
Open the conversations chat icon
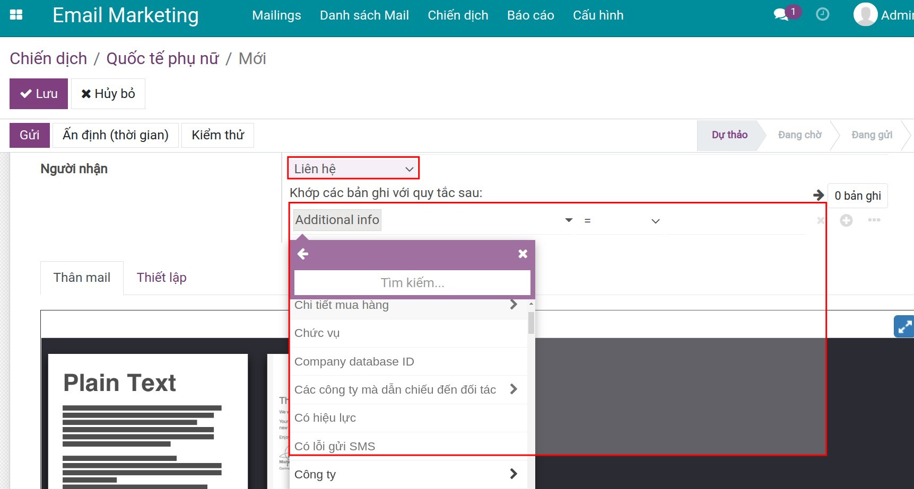click(781, 15)
